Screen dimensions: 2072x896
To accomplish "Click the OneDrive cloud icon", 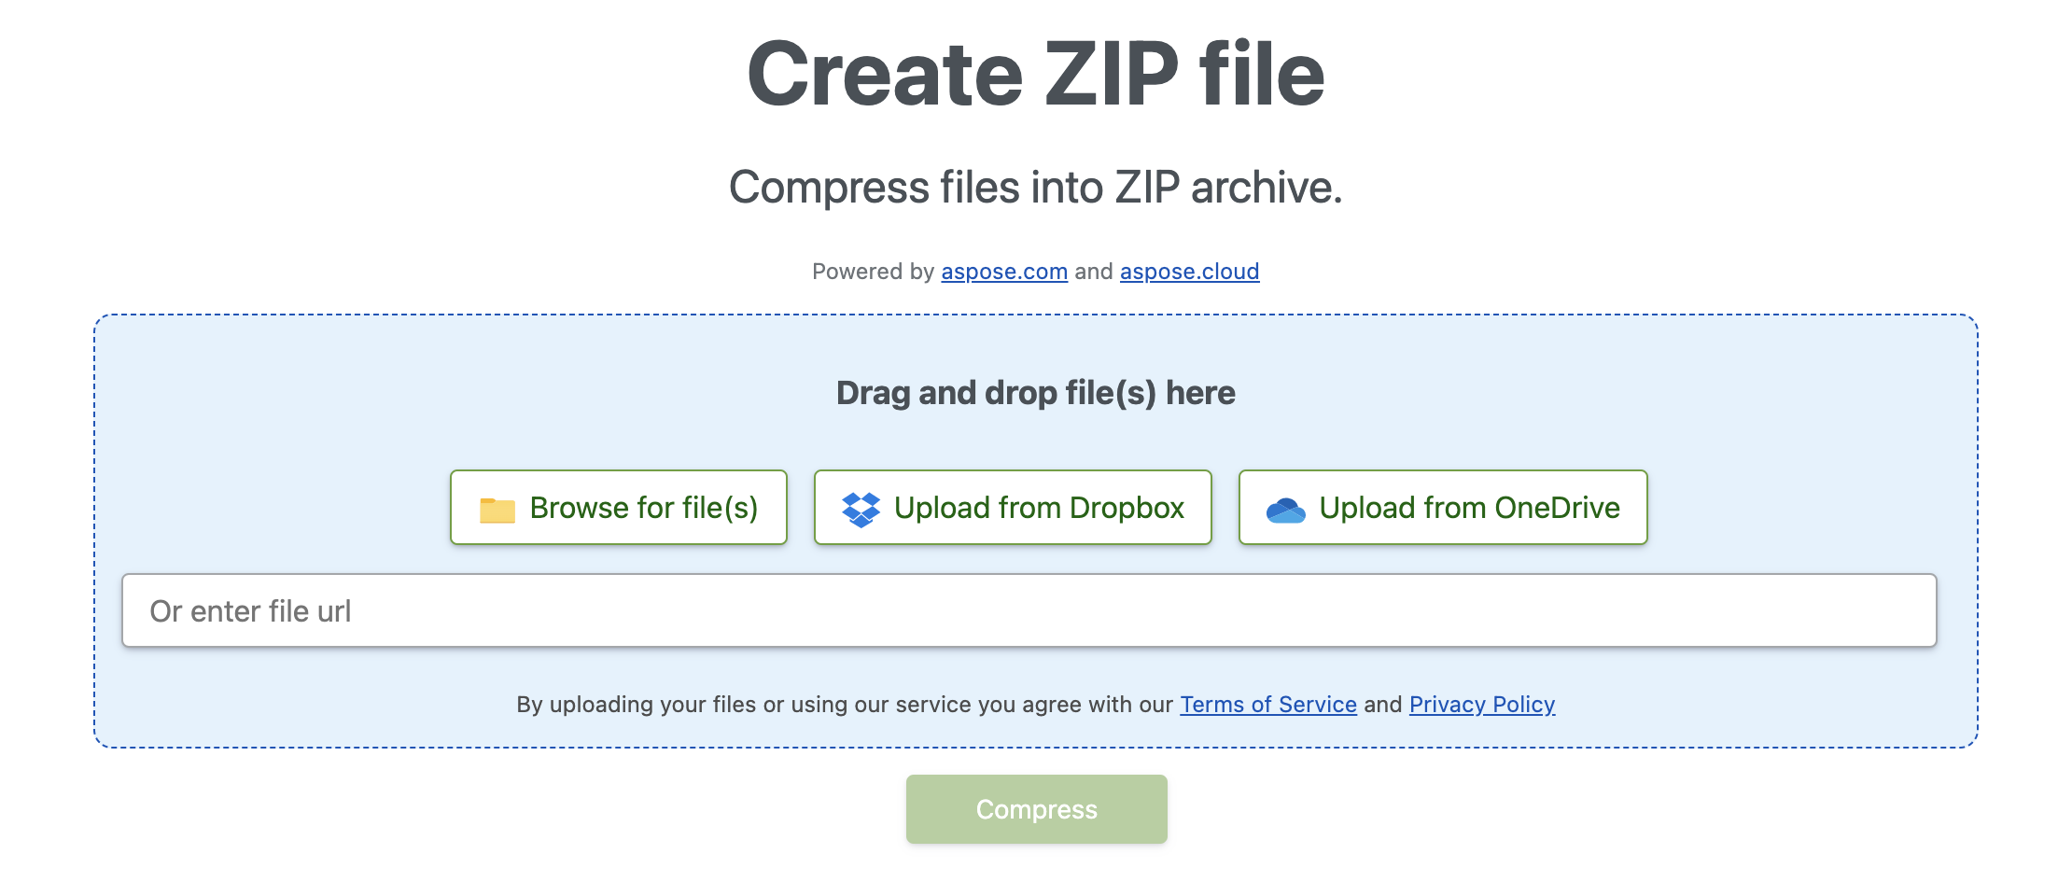I will (x=1285, y=510).
